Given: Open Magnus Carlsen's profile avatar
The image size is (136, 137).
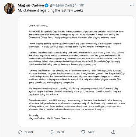Looking at the screenshot, I should tap(10, 8).
